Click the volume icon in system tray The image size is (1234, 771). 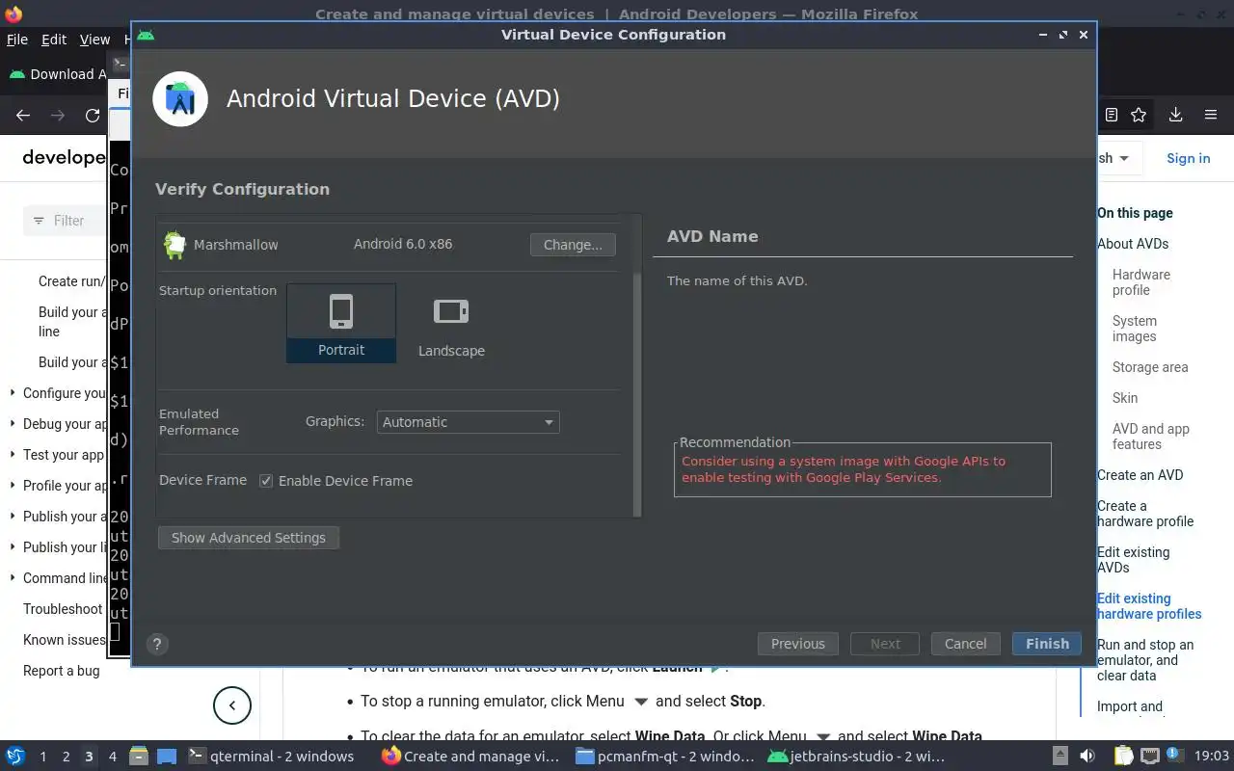(x=1087, y=757)
